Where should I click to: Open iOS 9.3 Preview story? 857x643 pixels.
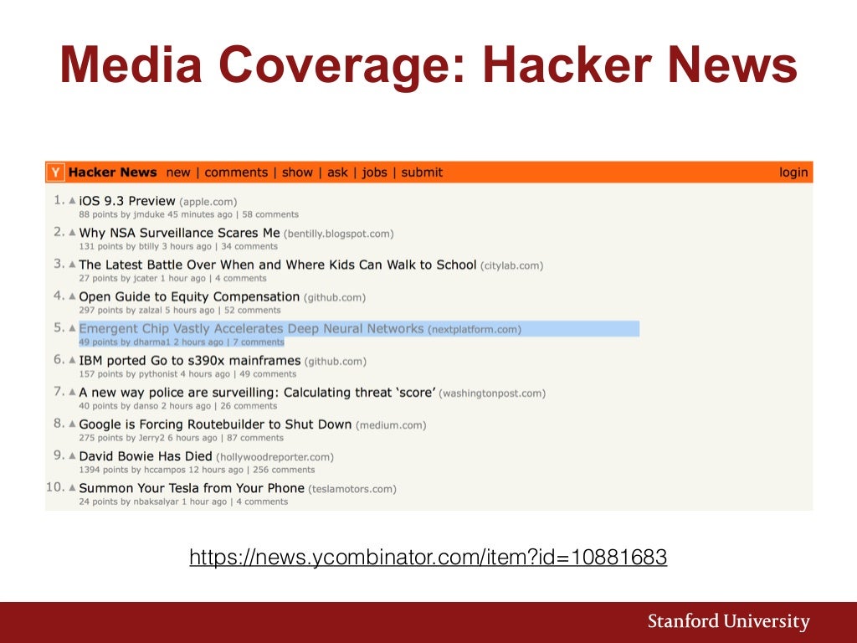[127, 201]
